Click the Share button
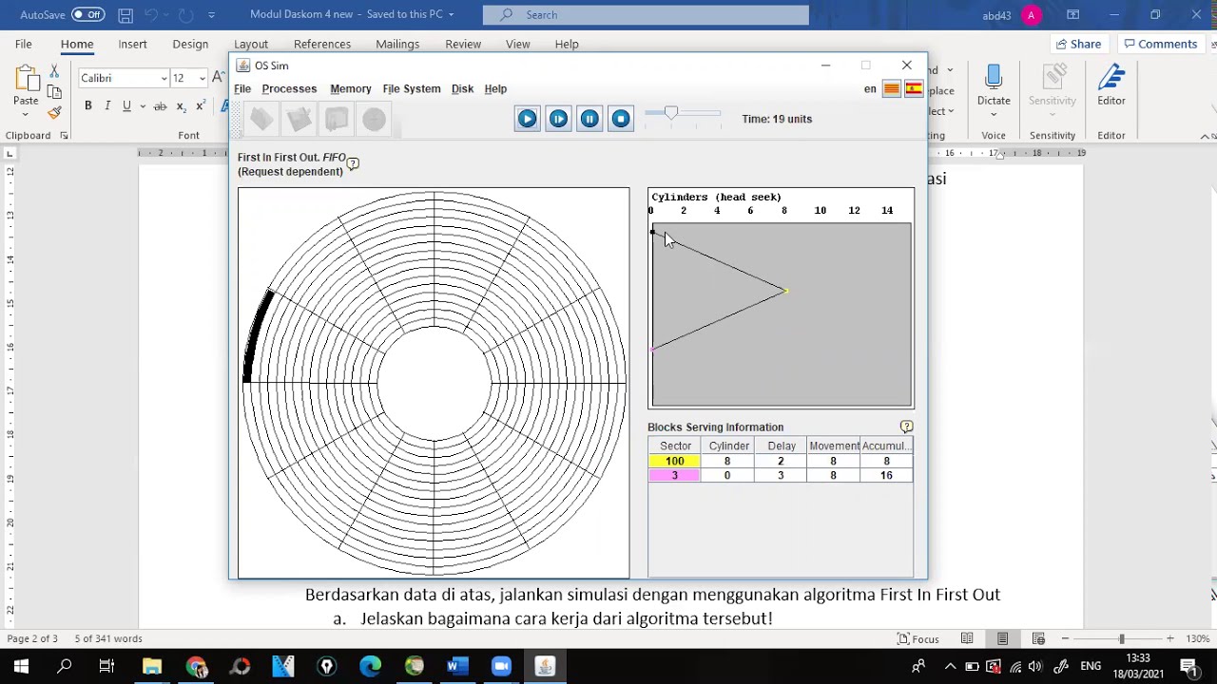This screenshot has width=1217, height=684. (1077, 44)
